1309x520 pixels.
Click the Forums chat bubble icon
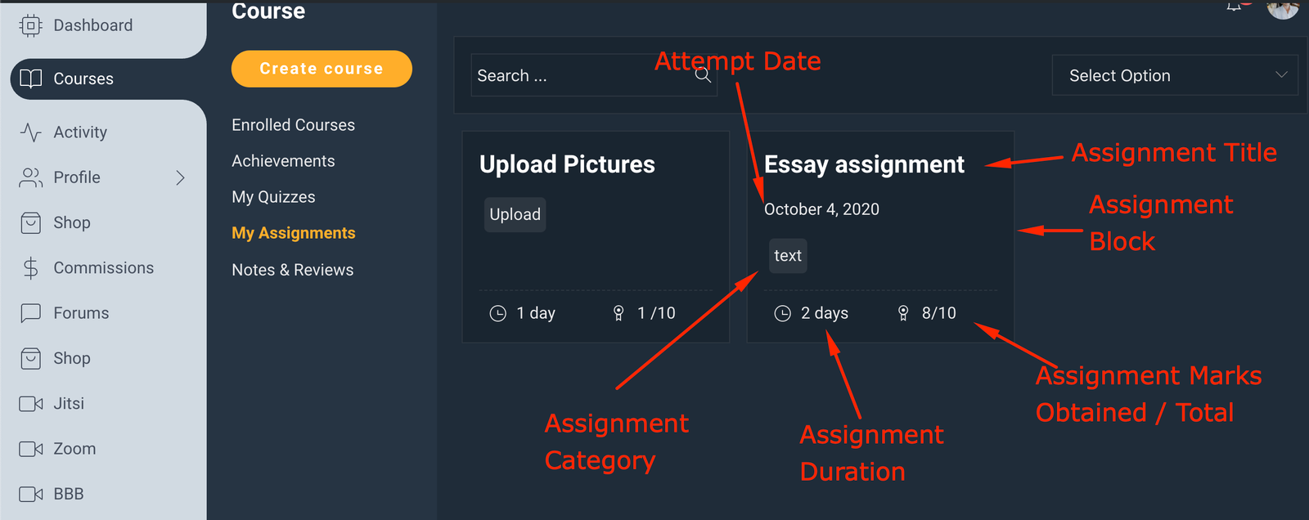point(31,313)
